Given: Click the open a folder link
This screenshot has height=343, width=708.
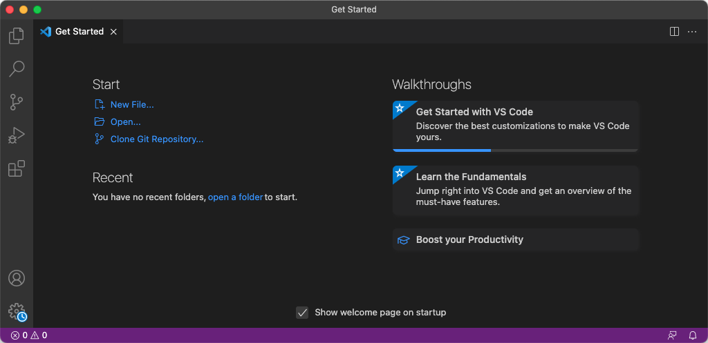Looking at the screenshot, I should 235,197.
